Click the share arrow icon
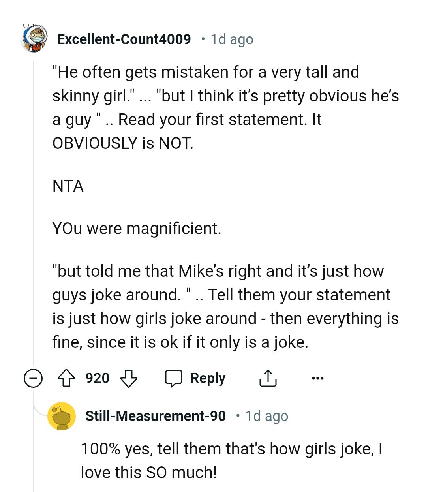Screen dimensions: 426x492 click(x=268, y=378)
